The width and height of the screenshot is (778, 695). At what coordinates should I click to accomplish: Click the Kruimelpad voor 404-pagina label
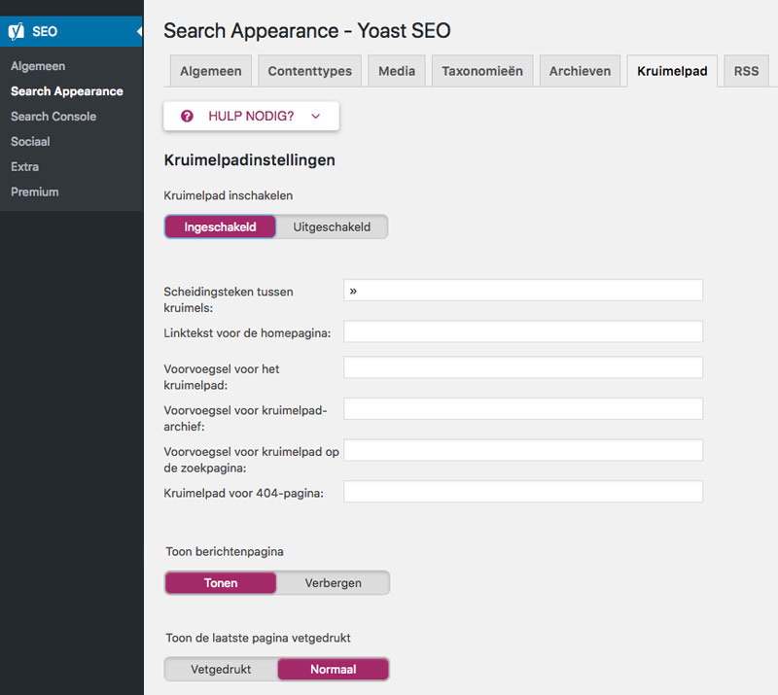coord(244,493)
